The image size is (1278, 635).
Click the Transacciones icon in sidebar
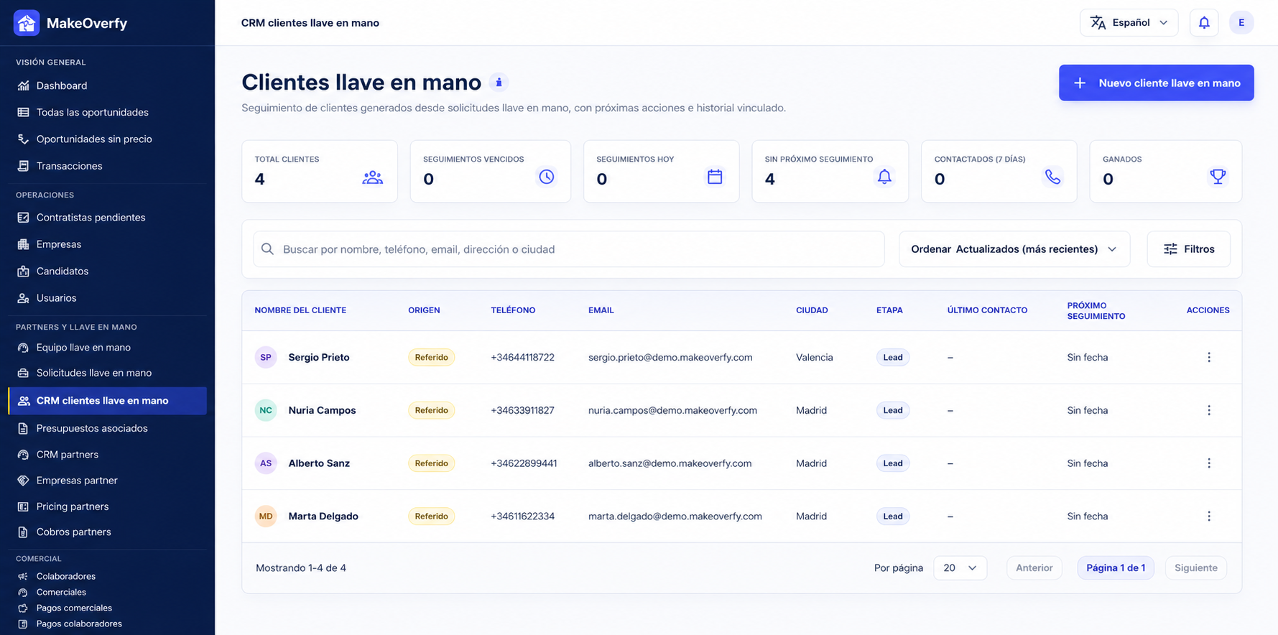(x=23, y=166)
